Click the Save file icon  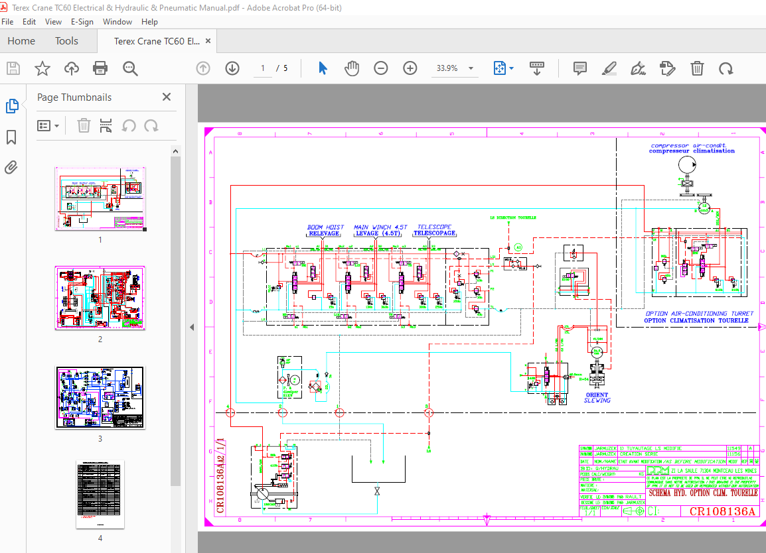pyautogui.click(x=13, y=68)
